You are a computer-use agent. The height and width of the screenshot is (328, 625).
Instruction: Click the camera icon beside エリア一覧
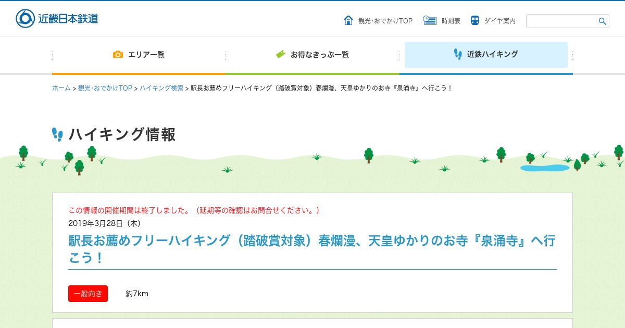(x=118, y=54)
